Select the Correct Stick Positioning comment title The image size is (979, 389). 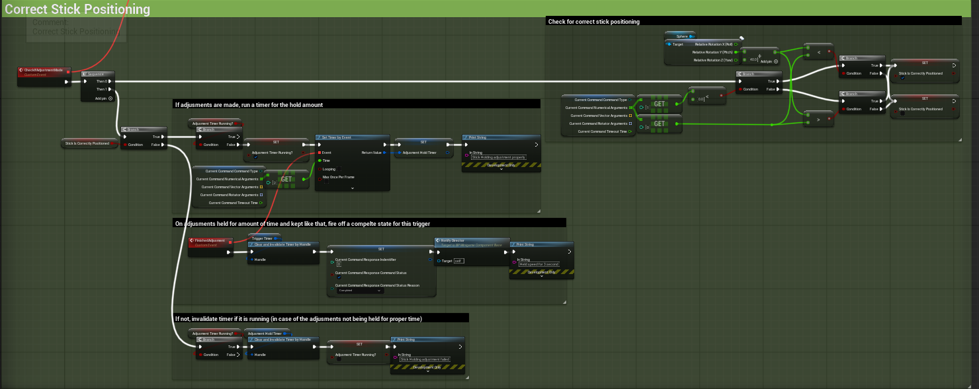pos(77,10)
